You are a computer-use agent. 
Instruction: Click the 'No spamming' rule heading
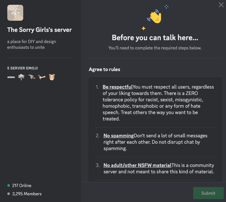[118, 136]
